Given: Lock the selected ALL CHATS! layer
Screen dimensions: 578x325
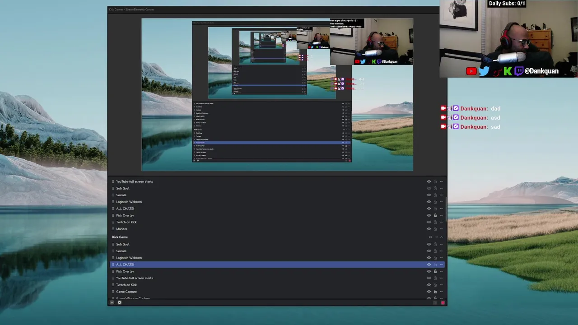Looking at the screenshot, I should [435, 265].
